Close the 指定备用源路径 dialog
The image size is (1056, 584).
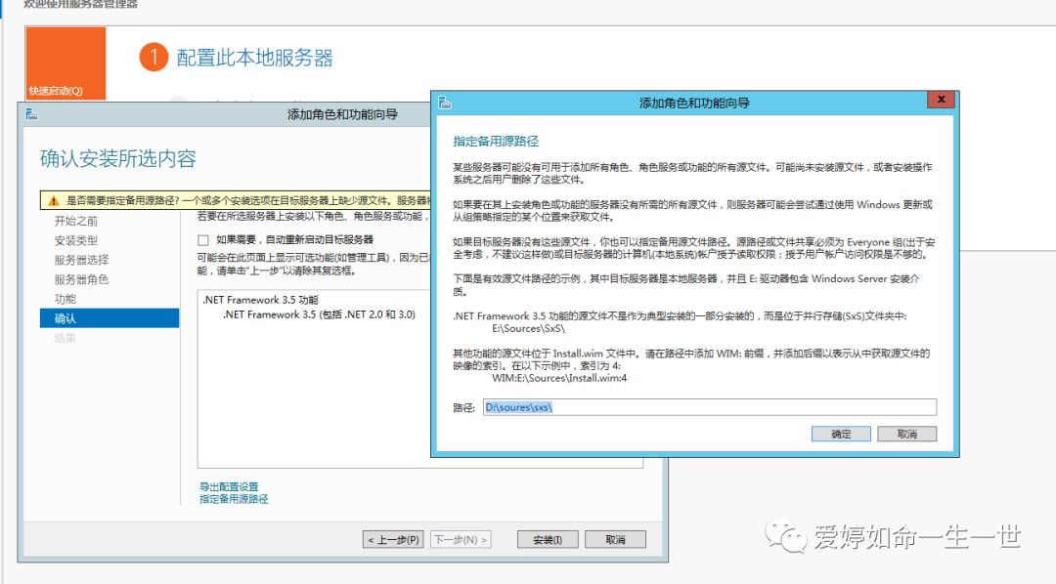click(x=941, y=100)
